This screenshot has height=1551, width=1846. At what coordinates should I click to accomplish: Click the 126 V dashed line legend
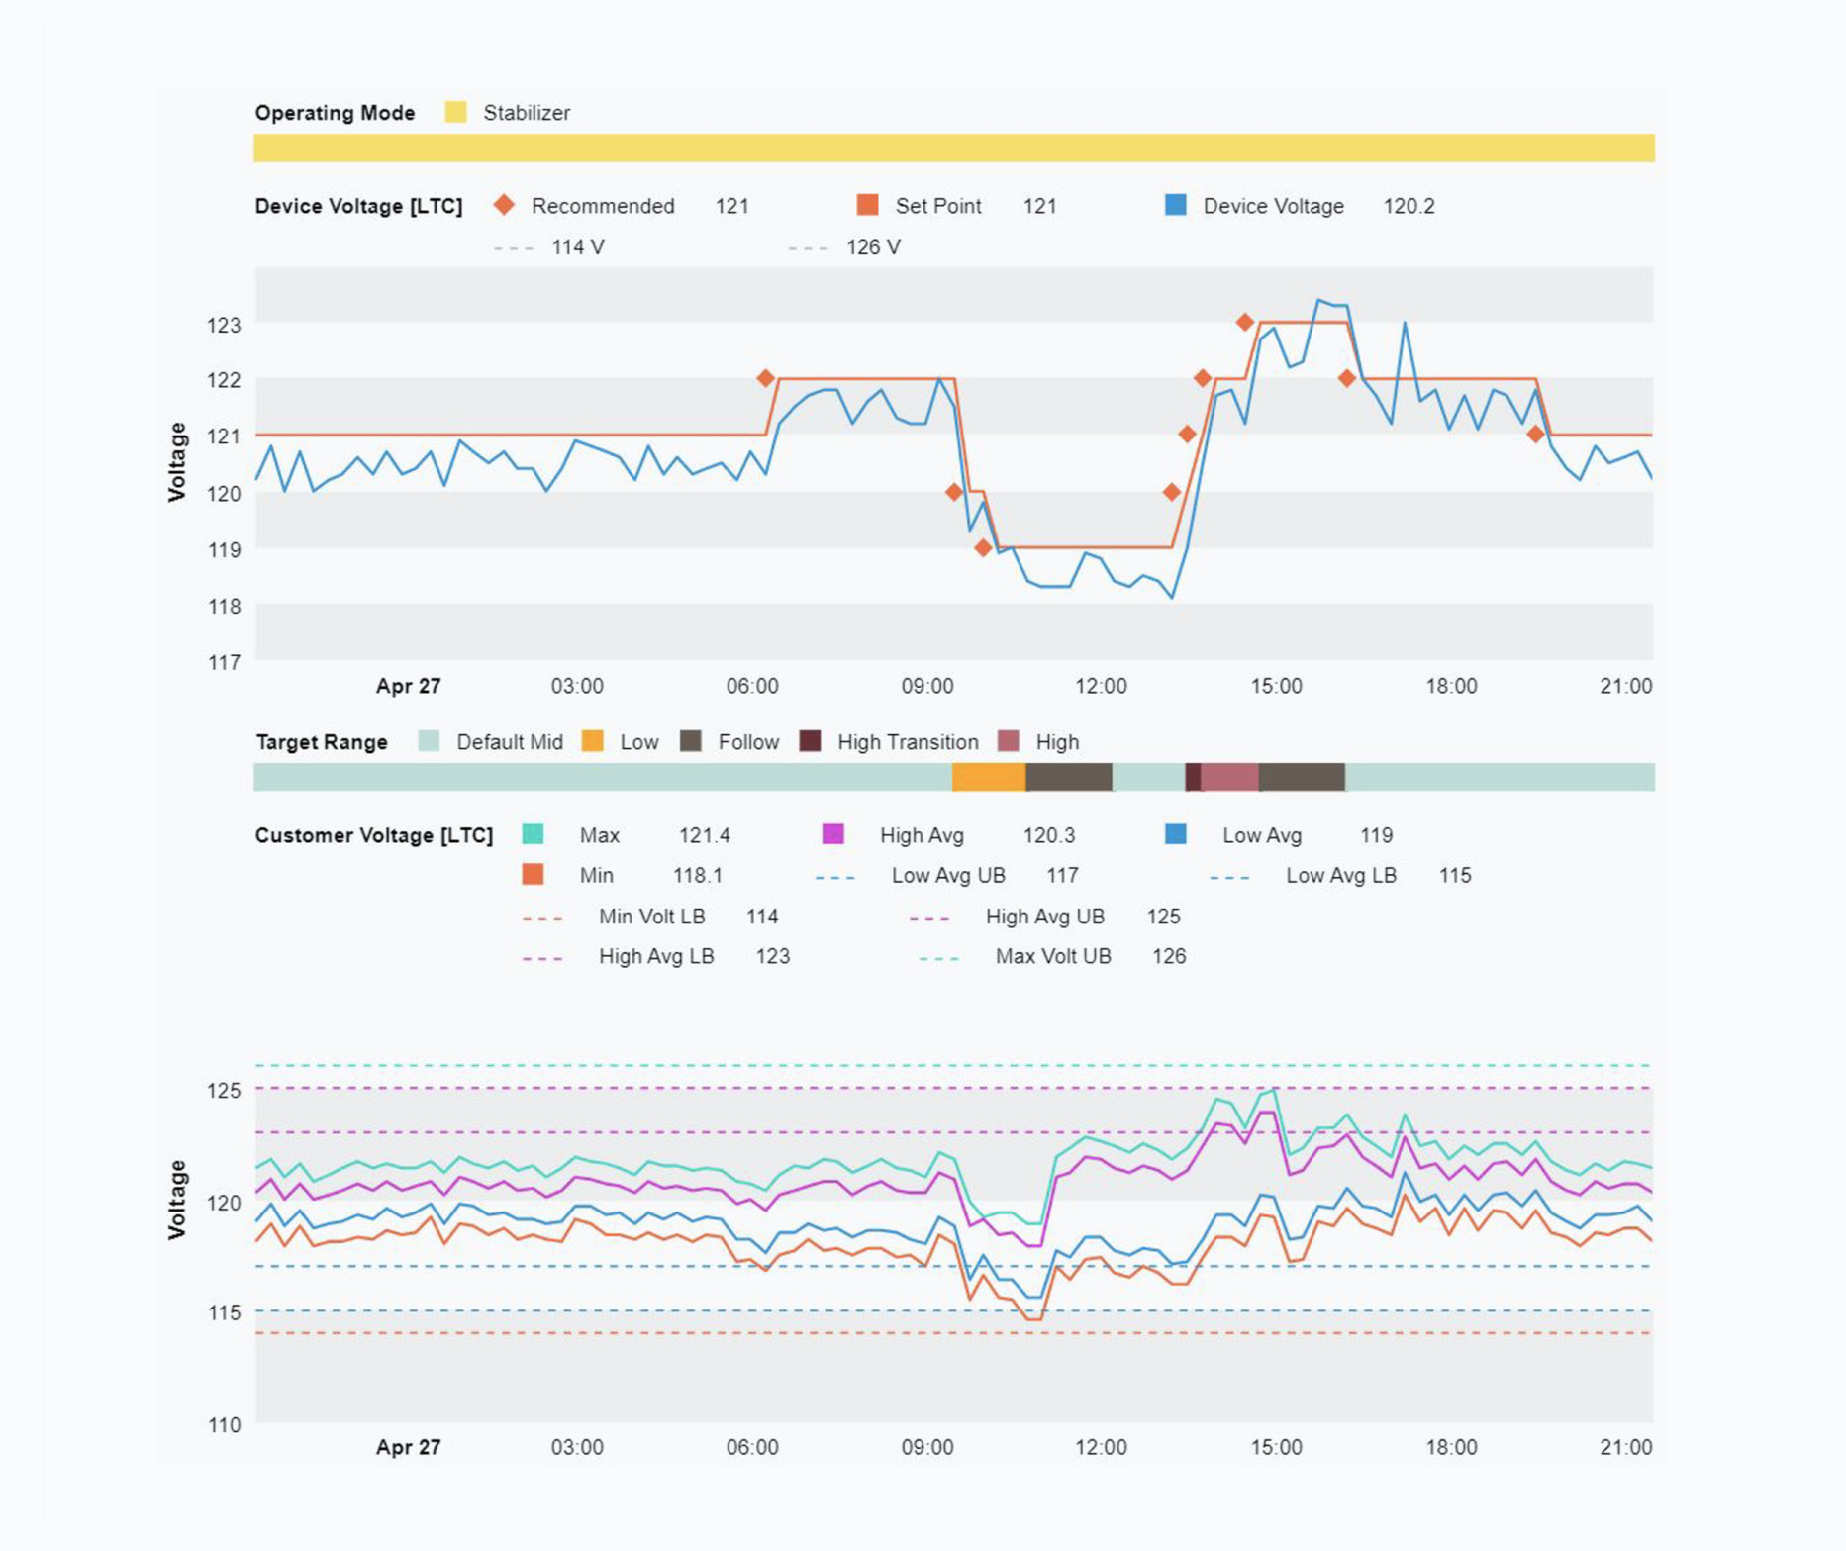point(844,247)
